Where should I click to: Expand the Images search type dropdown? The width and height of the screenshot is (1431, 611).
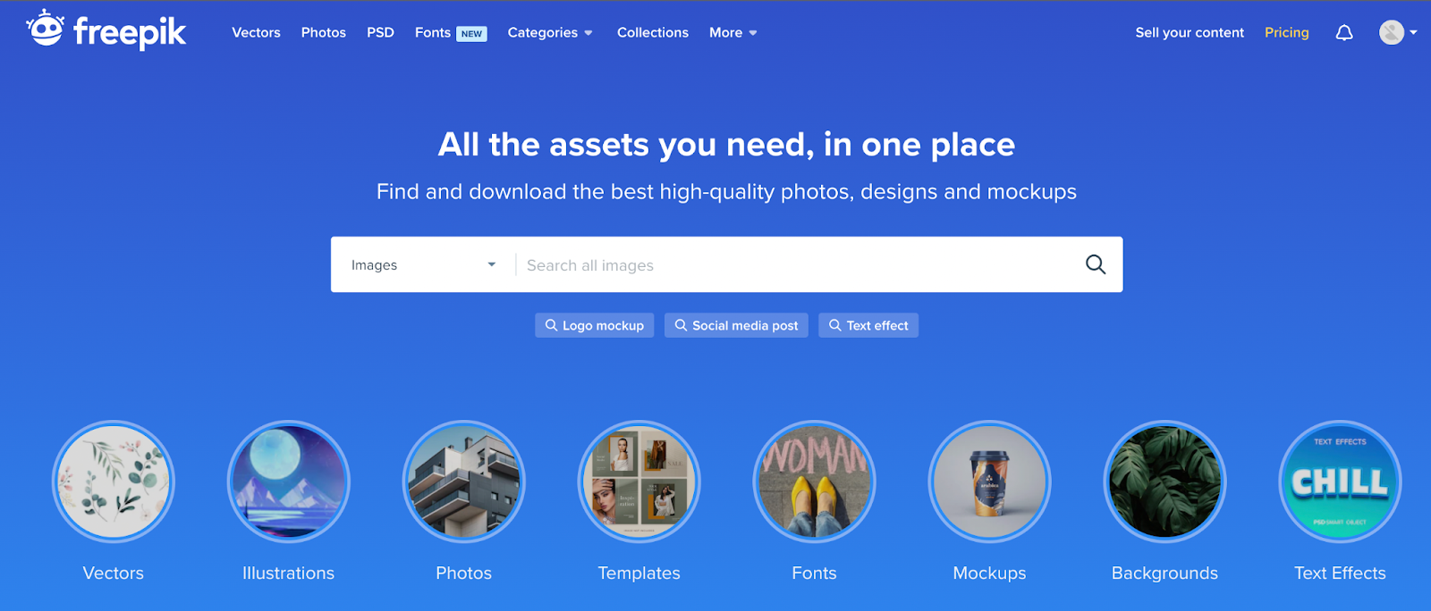click(x=423, y=265)
